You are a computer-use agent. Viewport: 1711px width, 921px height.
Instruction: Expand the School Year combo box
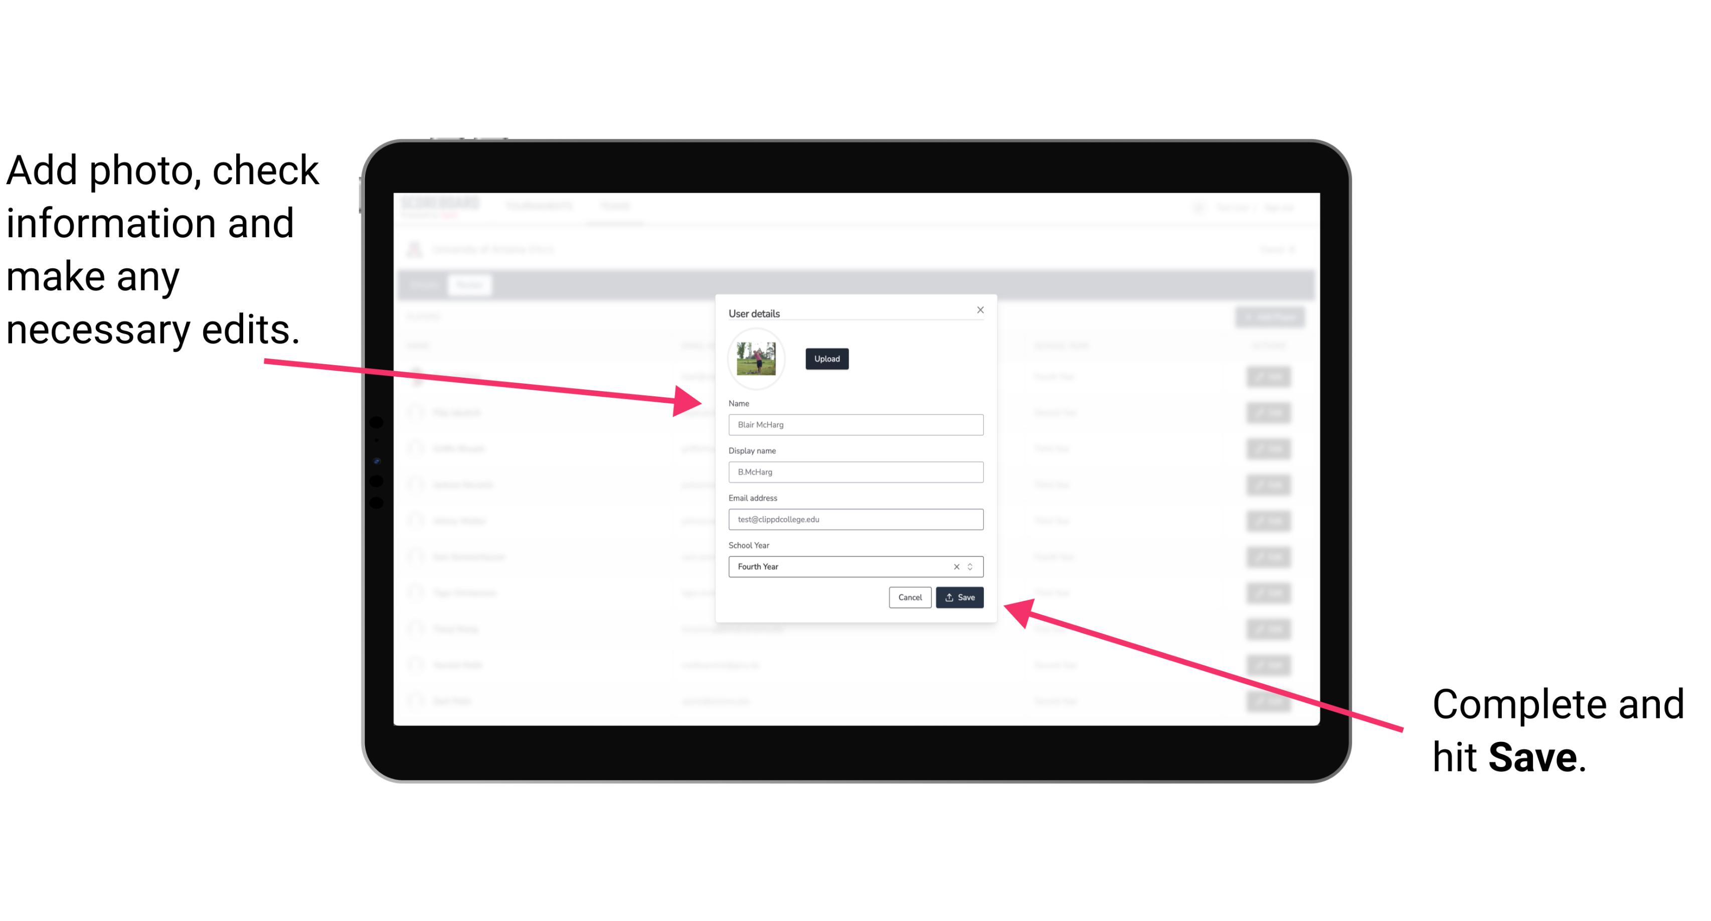click(x=973, y=566)
